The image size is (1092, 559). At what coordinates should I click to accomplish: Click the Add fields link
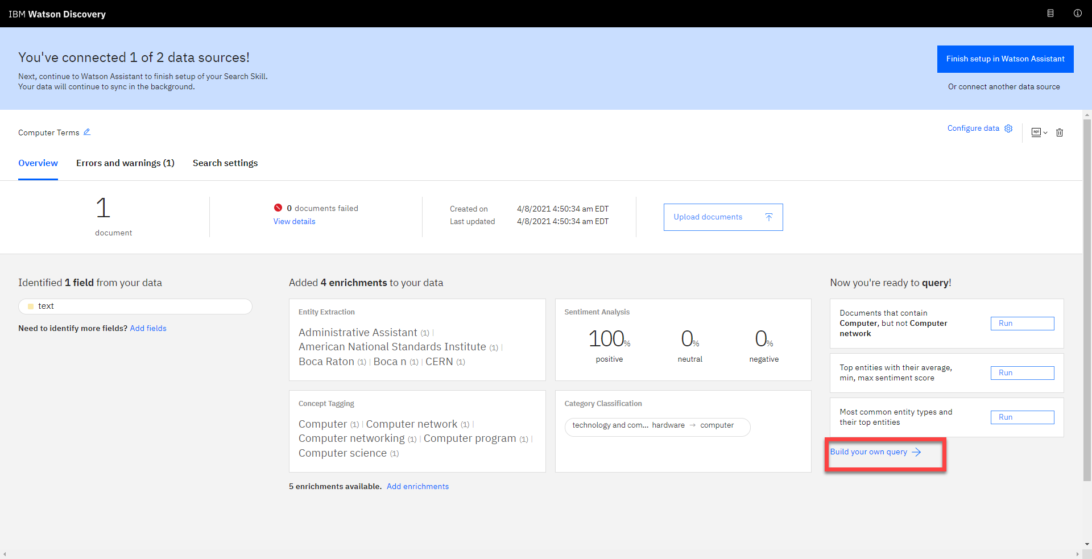pos(148,328)
